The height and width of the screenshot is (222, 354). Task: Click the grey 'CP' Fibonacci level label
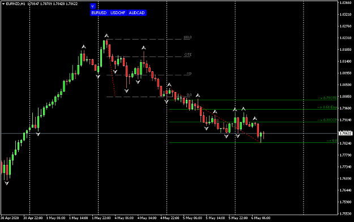pos(189,73)
